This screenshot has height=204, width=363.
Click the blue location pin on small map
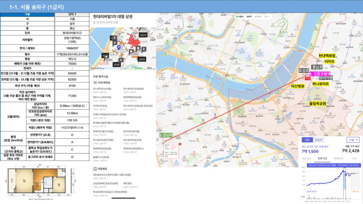119,47
